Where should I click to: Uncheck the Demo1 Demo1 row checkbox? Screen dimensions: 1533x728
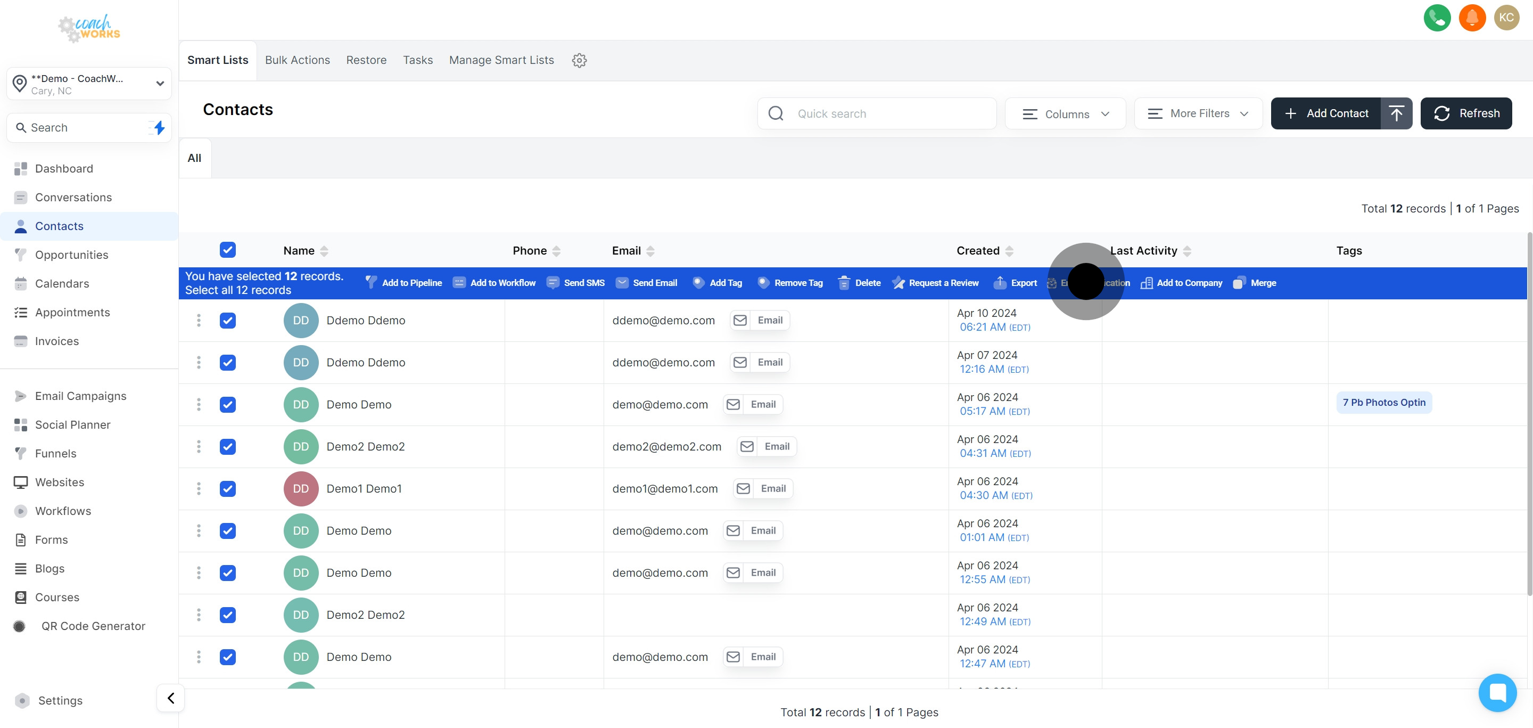click(227, 489)
